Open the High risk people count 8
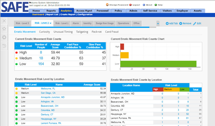This screenshot has width=215, height=126. click(41, 52)
